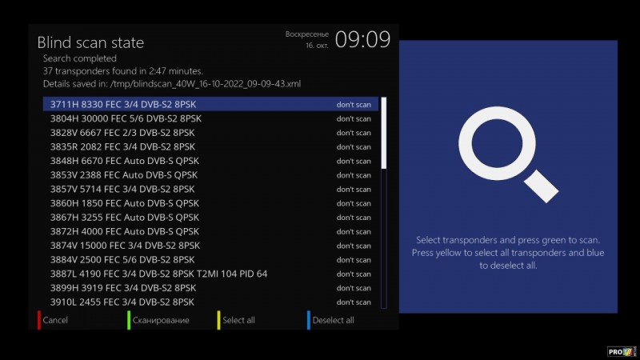Screen dimensions: 640x360
Task: Select the T2MI transponder 3887L 4190
Action: click(158, 274)
